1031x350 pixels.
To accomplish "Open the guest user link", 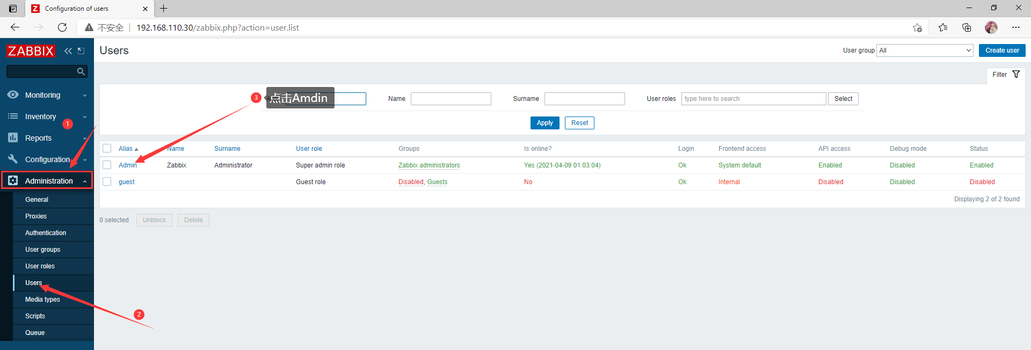I will point(127,182).
